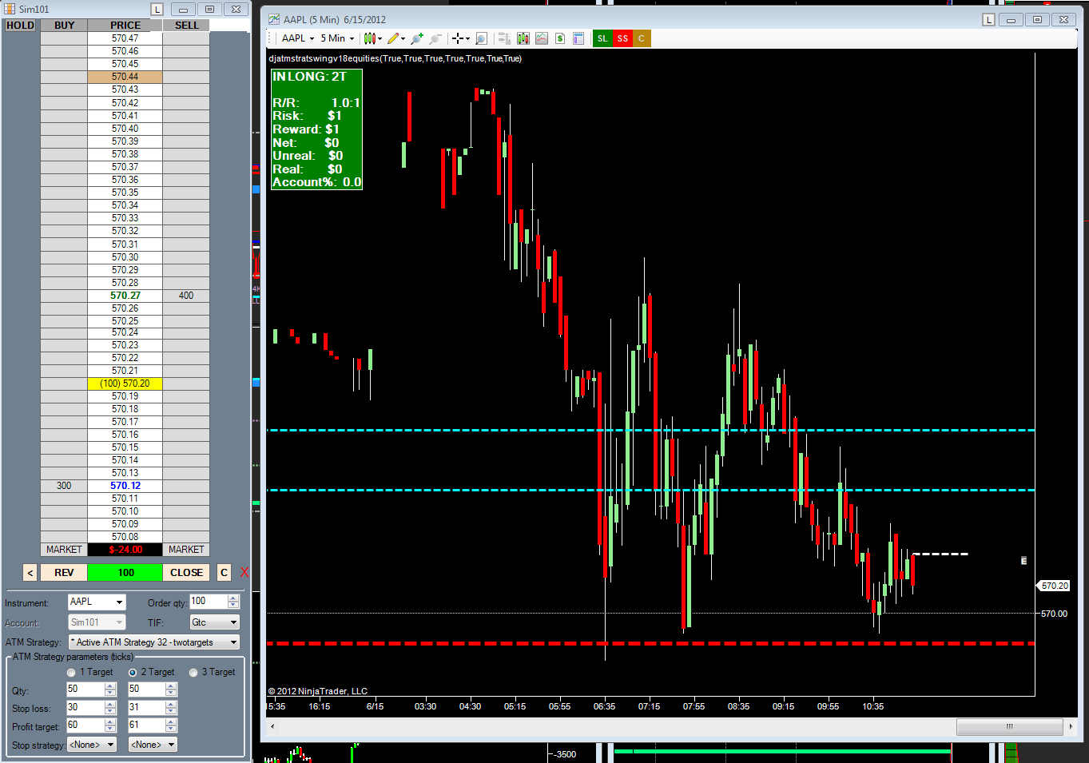Click the Order qty input field
1089x763 pixels.
pos(209,602)
